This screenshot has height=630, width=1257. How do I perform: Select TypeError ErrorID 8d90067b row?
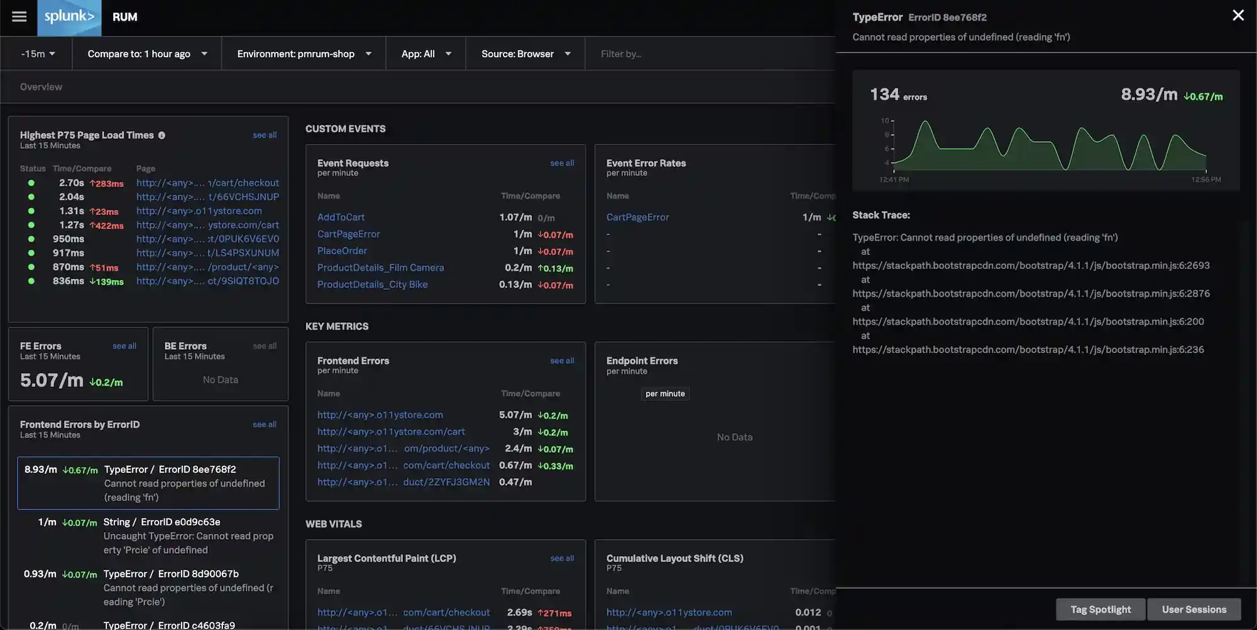[x=148, y=588]
